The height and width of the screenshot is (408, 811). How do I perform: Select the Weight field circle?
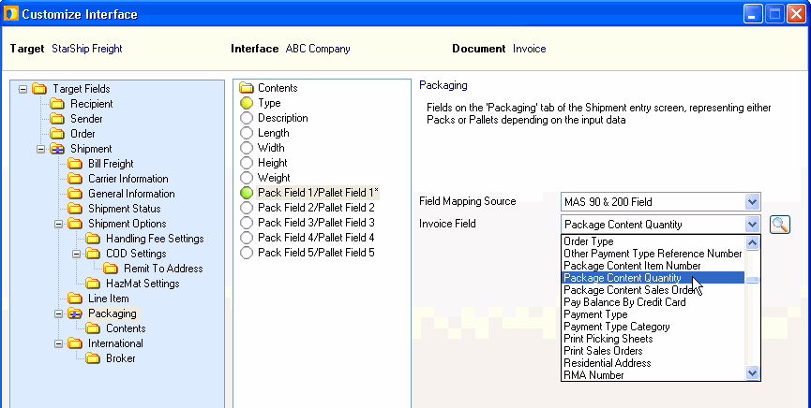(247, 178)
